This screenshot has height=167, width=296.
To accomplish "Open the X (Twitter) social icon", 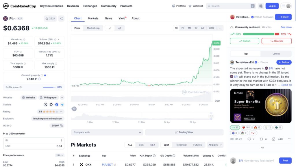I will (46, 105).
